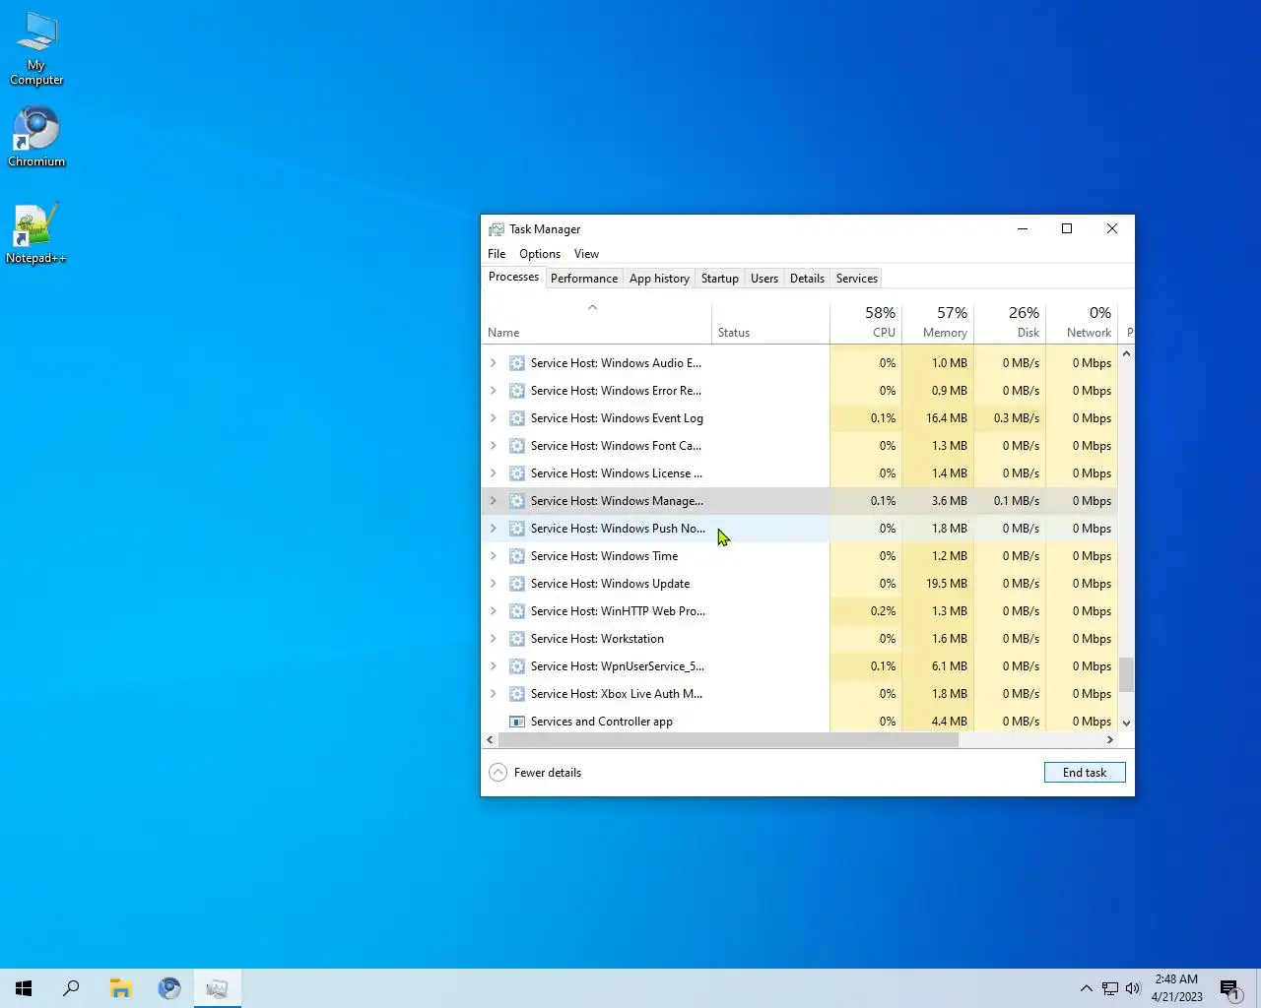The image size is (1261, 1008).
Task: Click the gear icon of Xbox Live Auth M... row
Action: (516, 694)
